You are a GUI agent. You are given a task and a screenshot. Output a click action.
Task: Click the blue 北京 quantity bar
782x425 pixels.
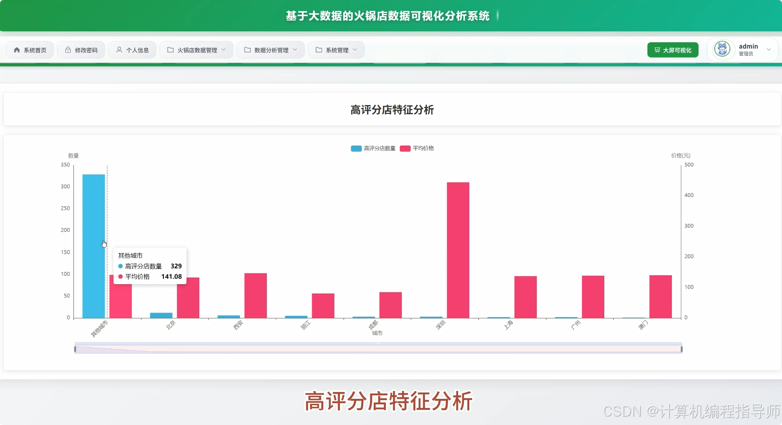(161, 315)
